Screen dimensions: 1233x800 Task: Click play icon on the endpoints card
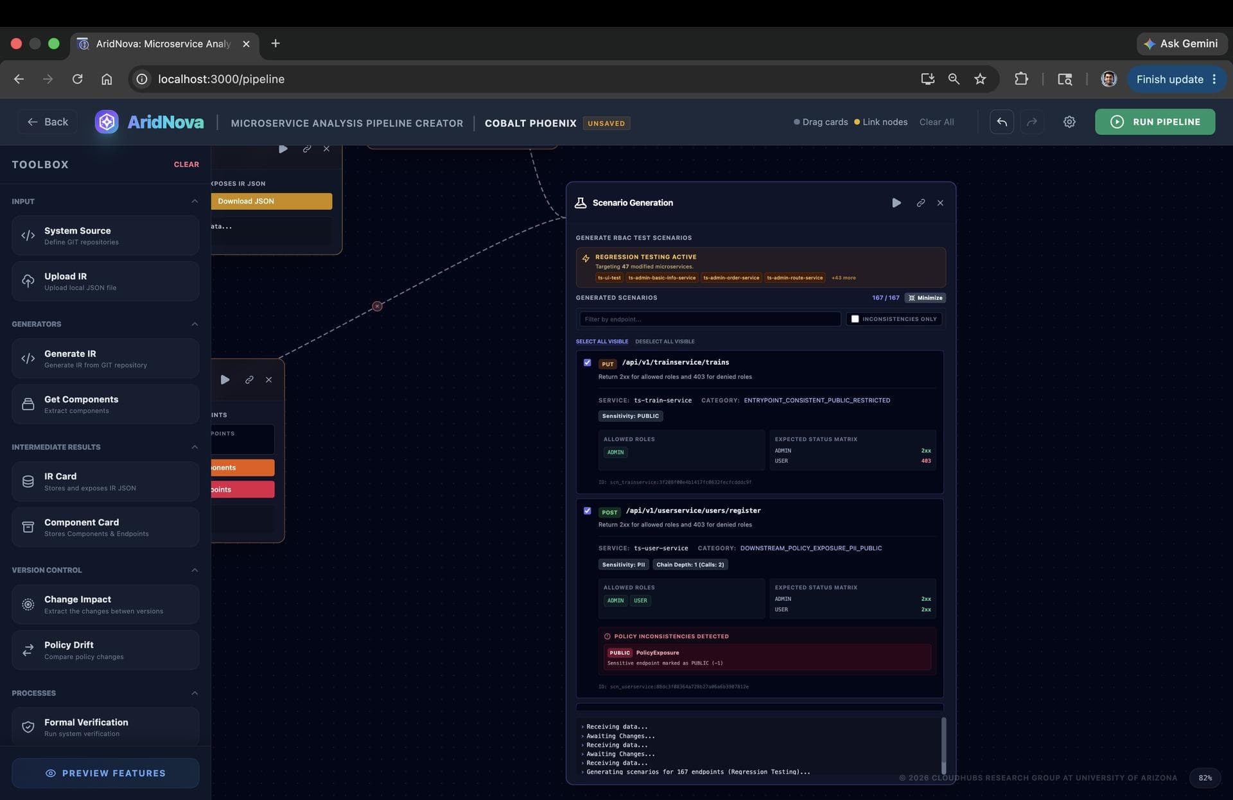(x=225, y=379)
